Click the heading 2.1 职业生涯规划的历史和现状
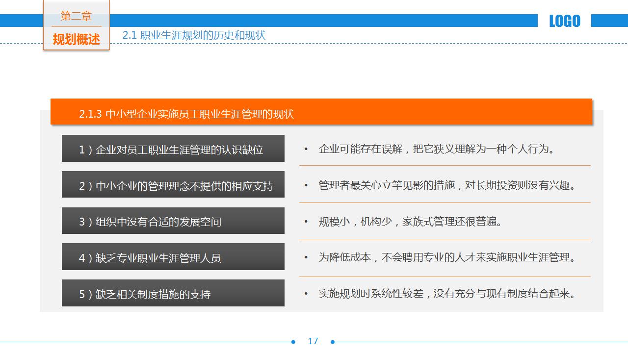Image resolution: width=628 pixels, height=353 pixels. 194,35
